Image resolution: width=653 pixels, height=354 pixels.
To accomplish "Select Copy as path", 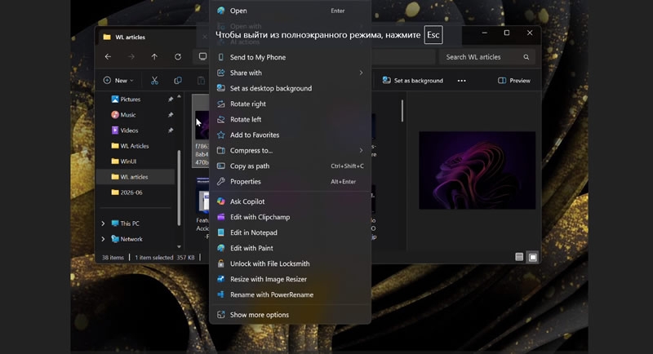I will point(290,166).
